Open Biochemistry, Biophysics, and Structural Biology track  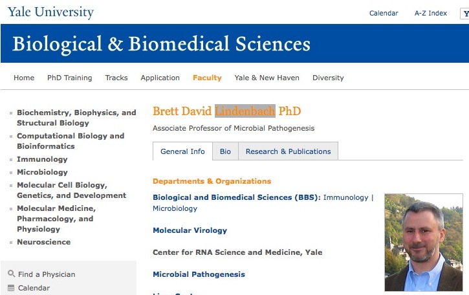(76, 118)
